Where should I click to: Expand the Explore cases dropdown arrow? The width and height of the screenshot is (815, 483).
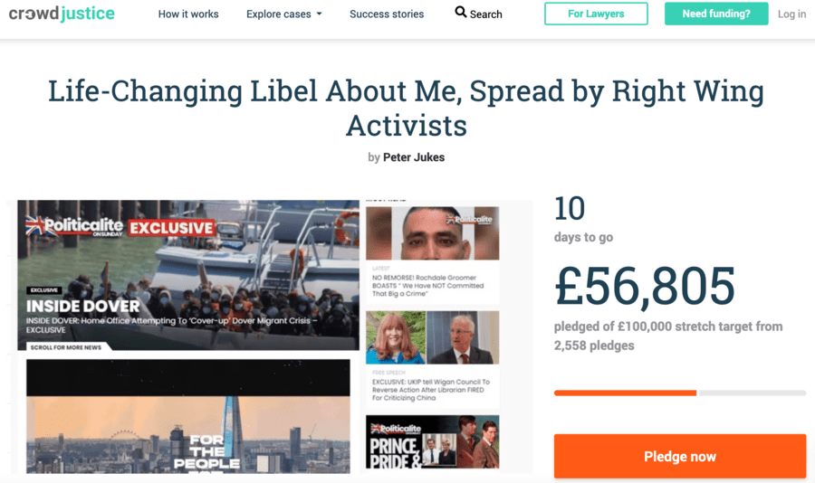coord(319,14)
